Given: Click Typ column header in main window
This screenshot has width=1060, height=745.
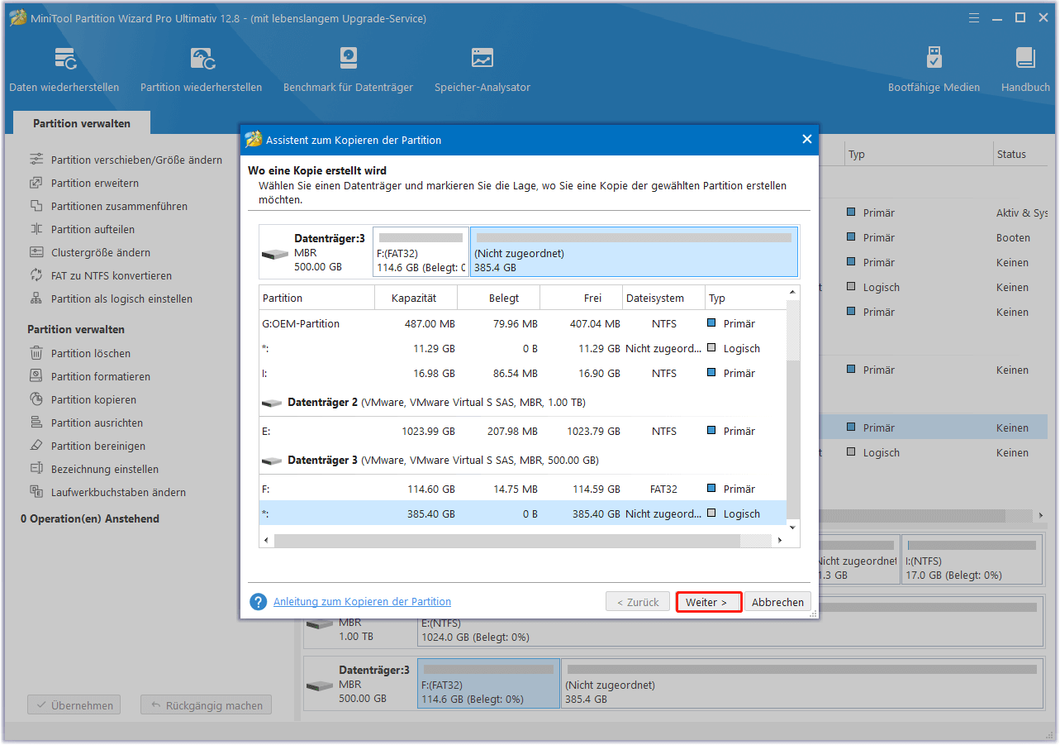Looking at the screenshot, I should tap(917, 154).
